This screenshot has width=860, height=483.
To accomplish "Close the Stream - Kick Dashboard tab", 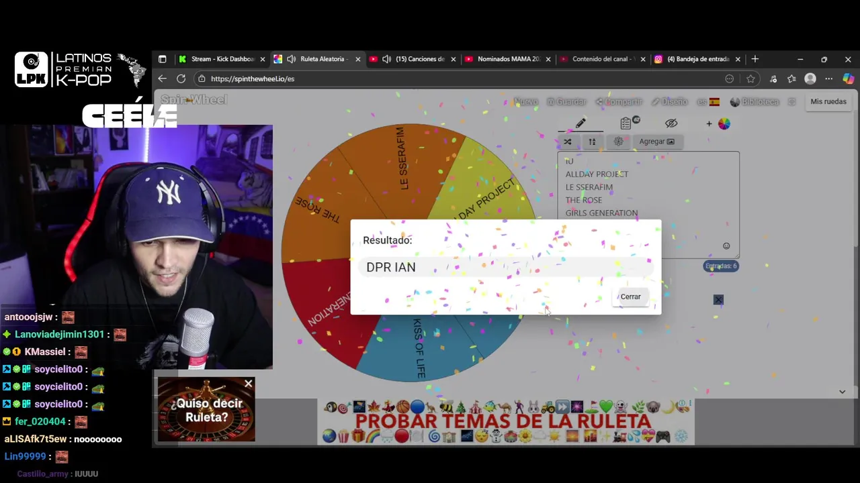I will [263, 59].
